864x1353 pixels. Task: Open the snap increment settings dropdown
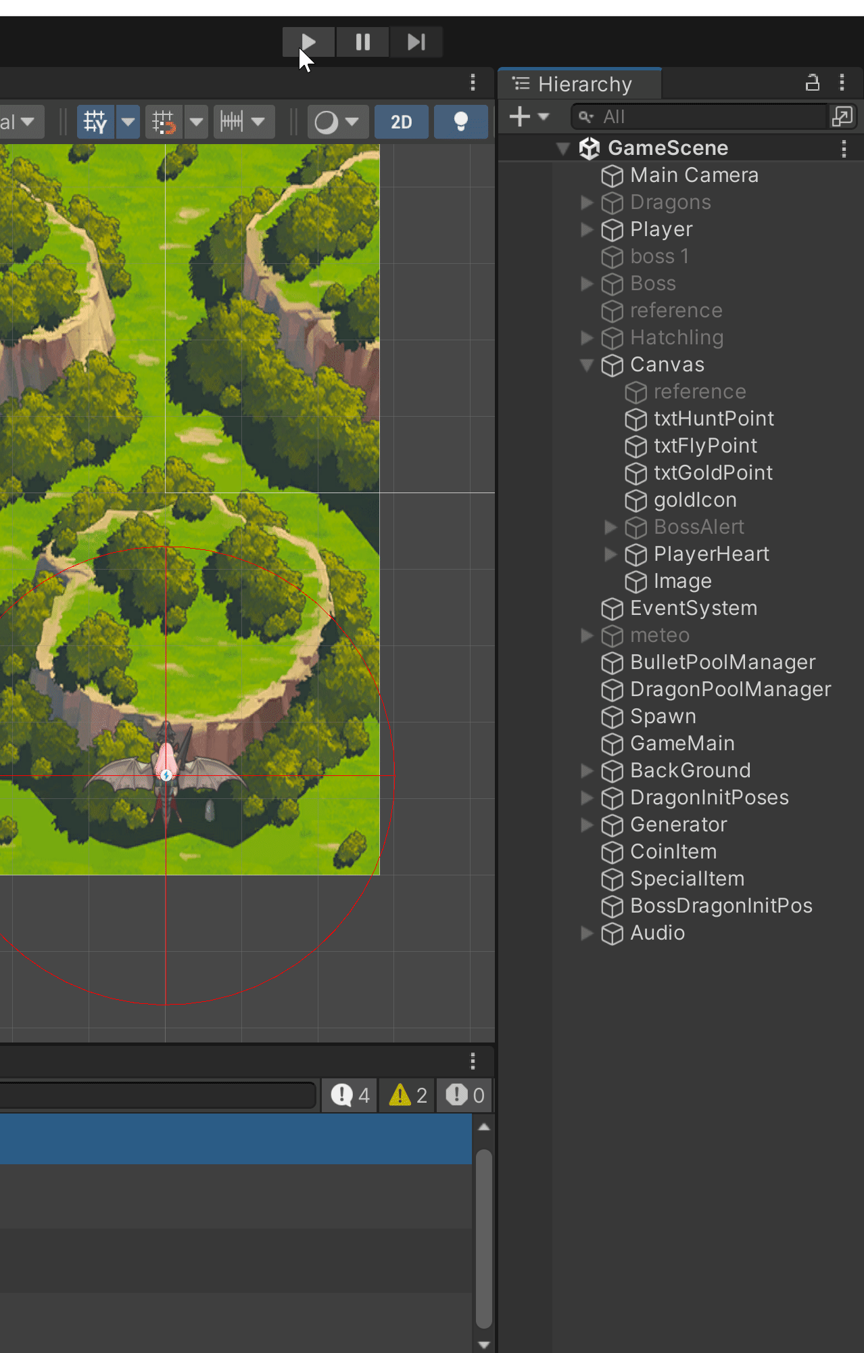click(244, 122)
